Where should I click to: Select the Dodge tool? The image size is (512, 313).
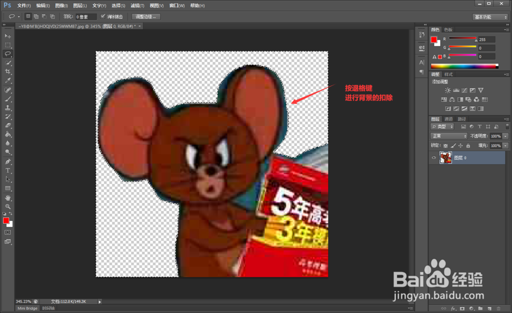point(8,152)
